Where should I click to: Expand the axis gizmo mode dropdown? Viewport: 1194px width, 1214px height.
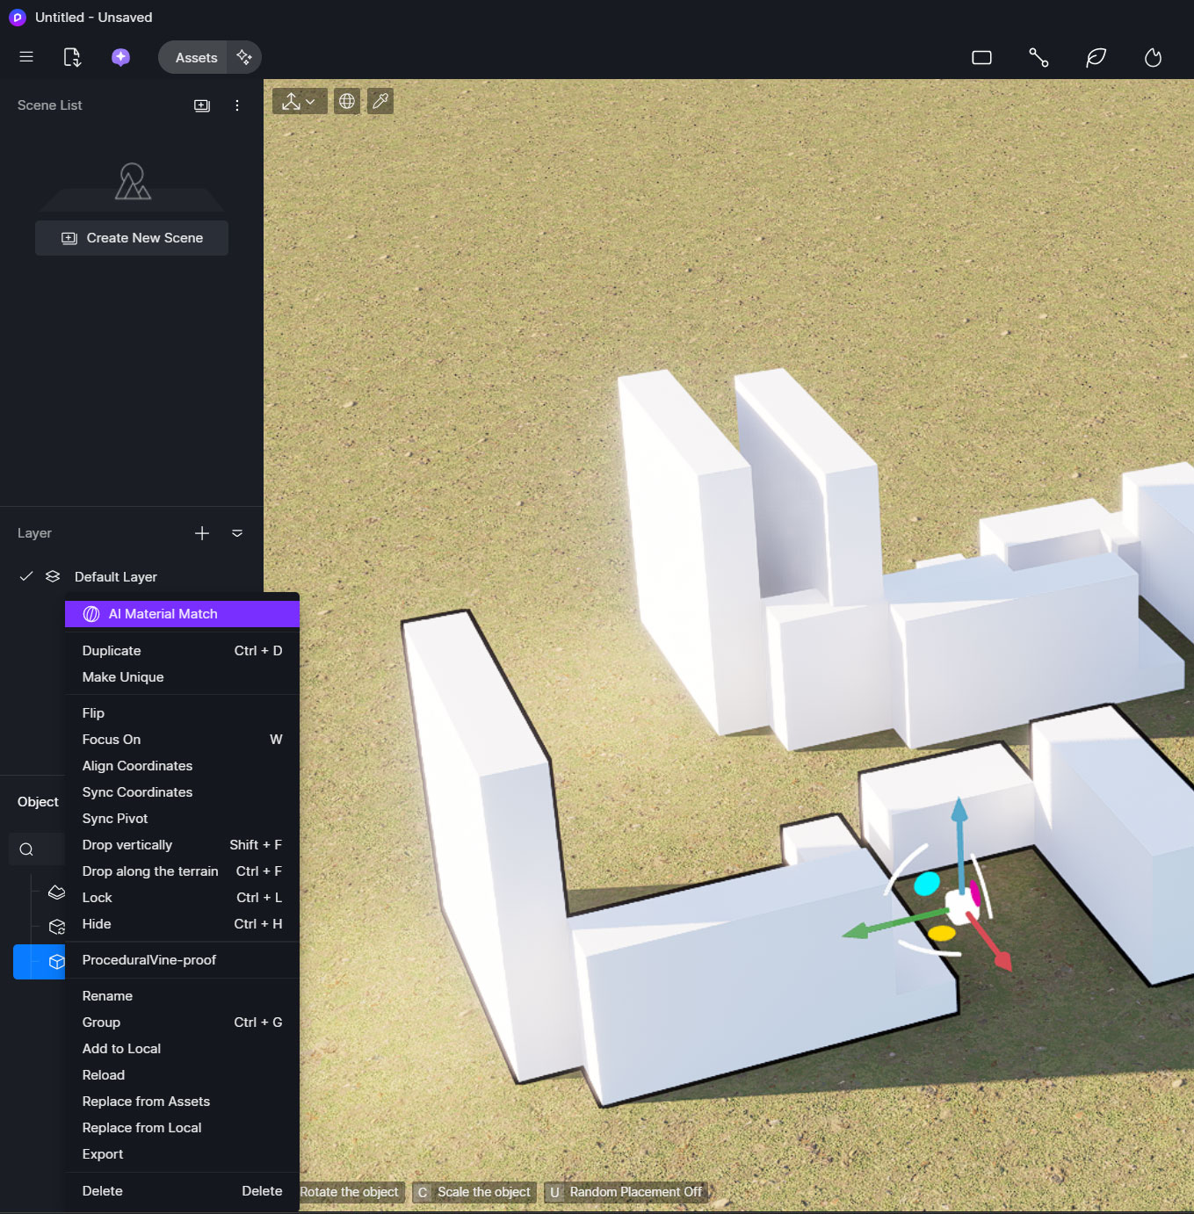click(299, 101)
